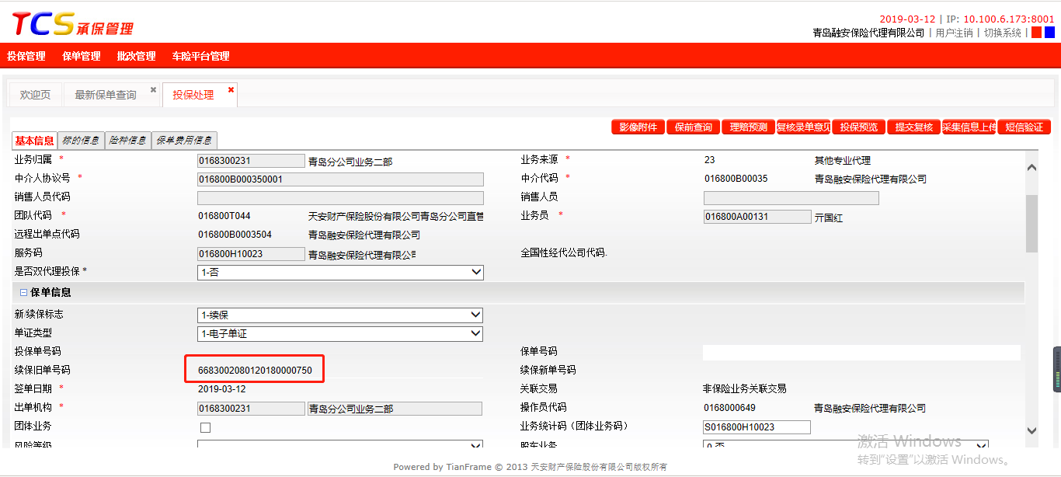Click the TCS 承保管理 logo
1061x477 pixels.
click(x=72, y=23)
